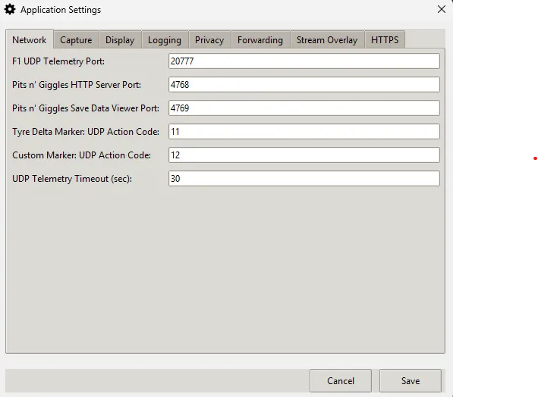The width and height of the screenshot is (538, 397).
Task: Open the Capture tab
Action: [x=76, y=40]
